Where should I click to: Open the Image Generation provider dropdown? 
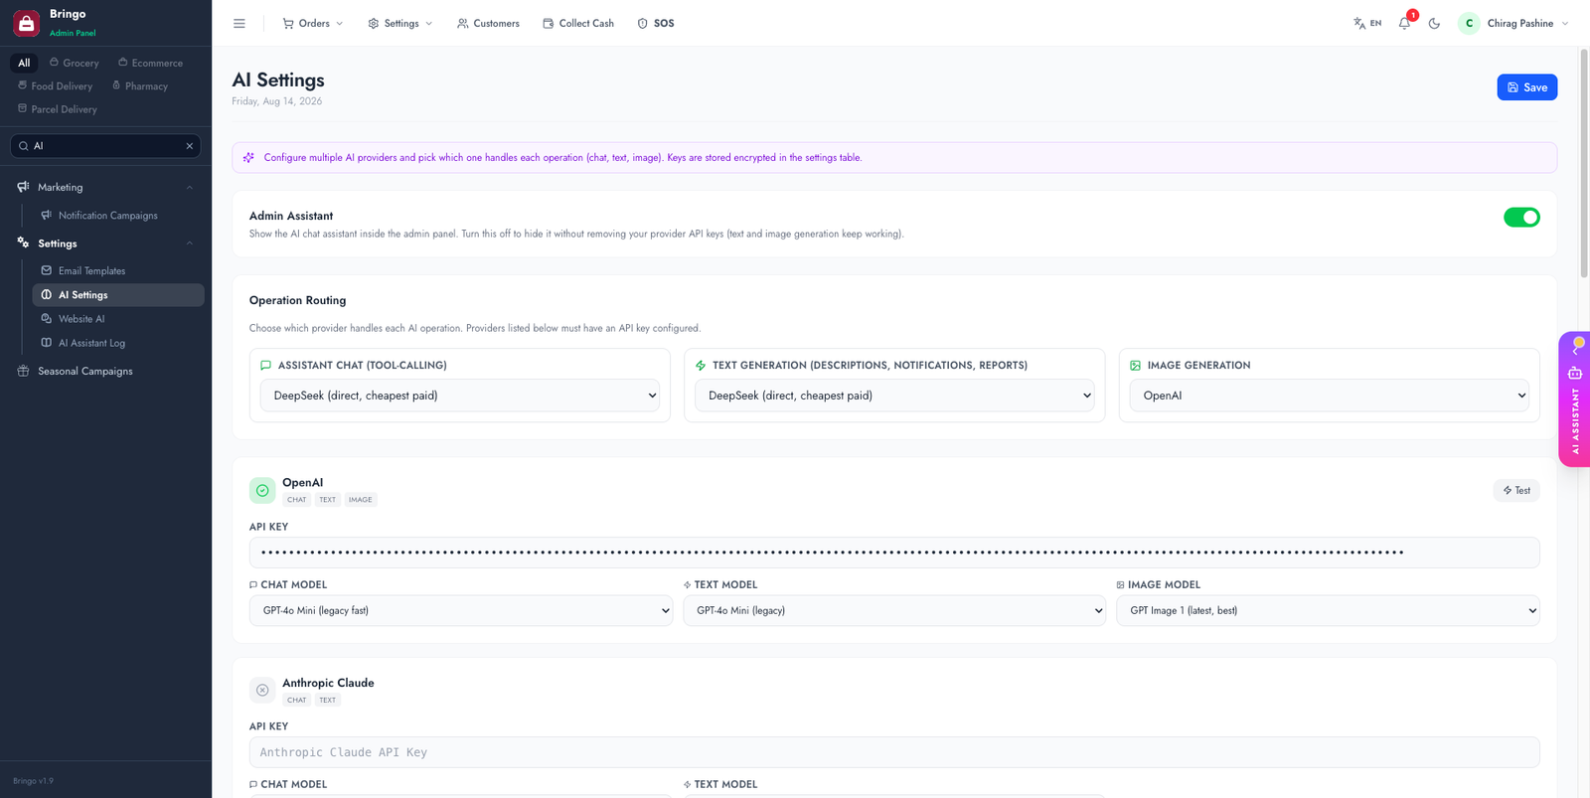(1330, 396)
